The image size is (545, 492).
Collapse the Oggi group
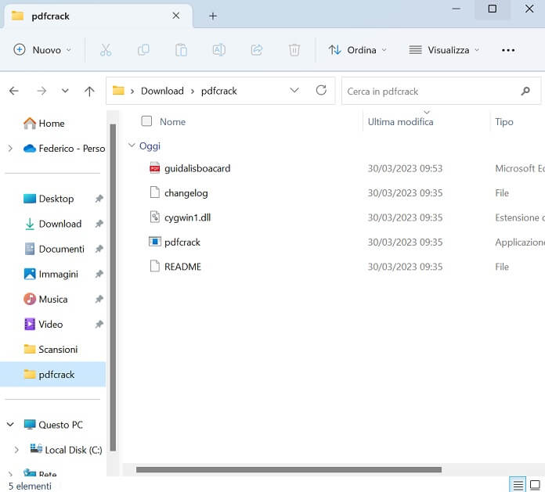132,145
